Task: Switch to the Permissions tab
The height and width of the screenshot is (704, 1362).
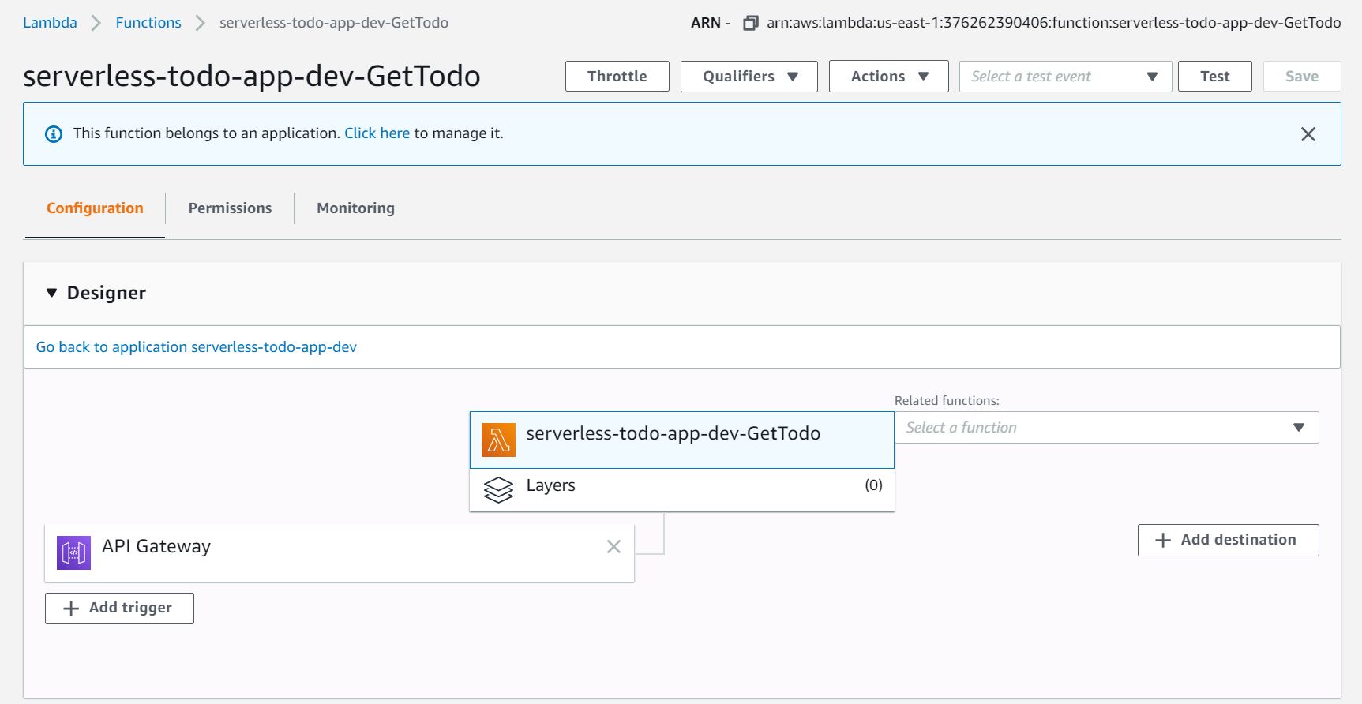Action: point(230,208)
